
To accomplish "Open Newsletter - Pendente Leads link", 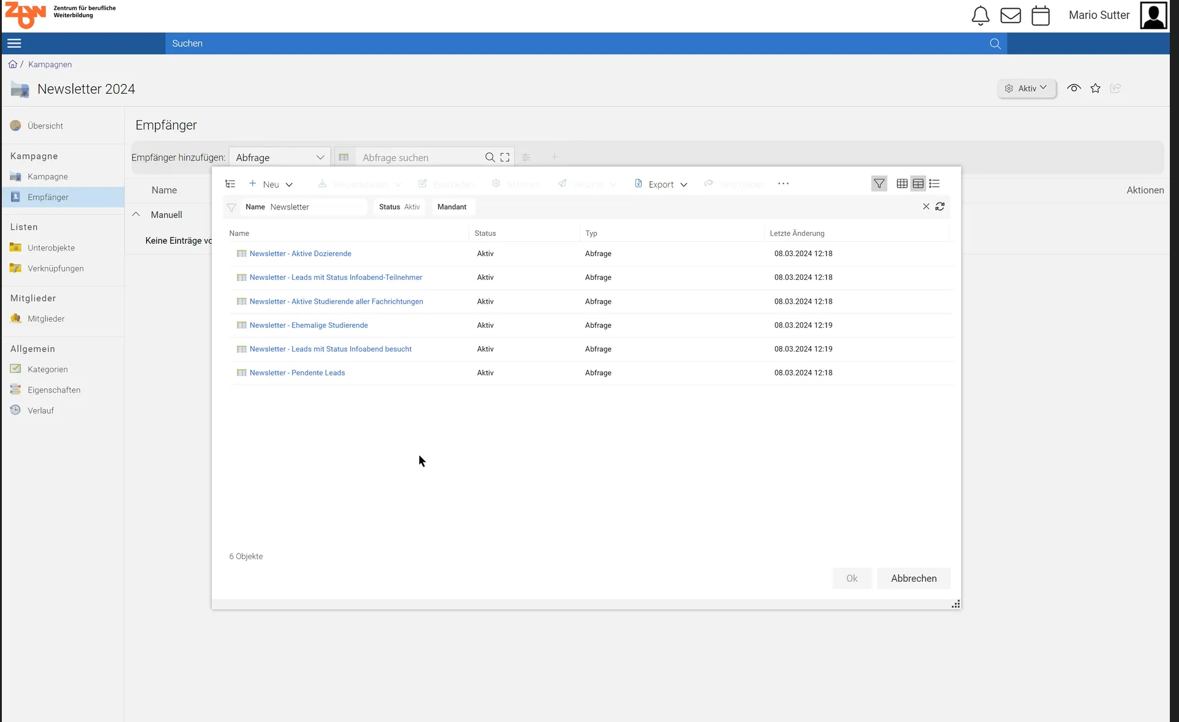I will click(x=297, y=373).
